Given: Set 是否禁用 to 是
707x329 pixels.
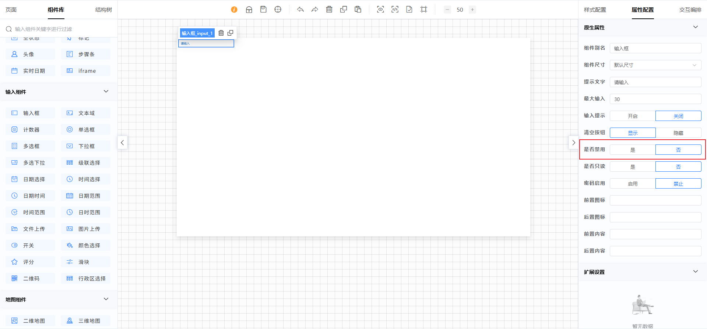Looking at the screenshot, I should pyautogui.click(x=633, y=150).
